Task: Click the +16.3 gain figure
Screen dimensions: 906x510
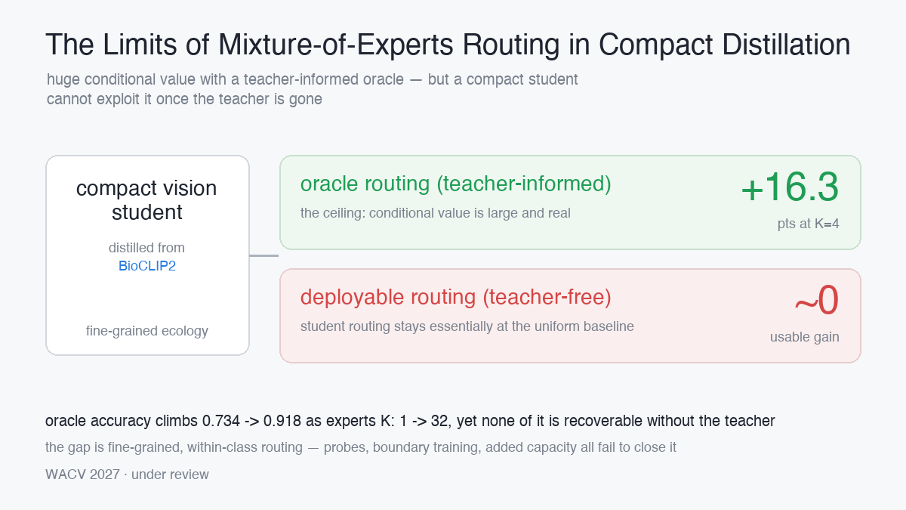Action: tap(790, 187)
